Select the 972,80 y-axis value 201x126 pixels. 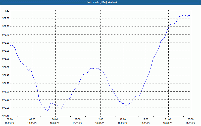[x=6, y=18]
